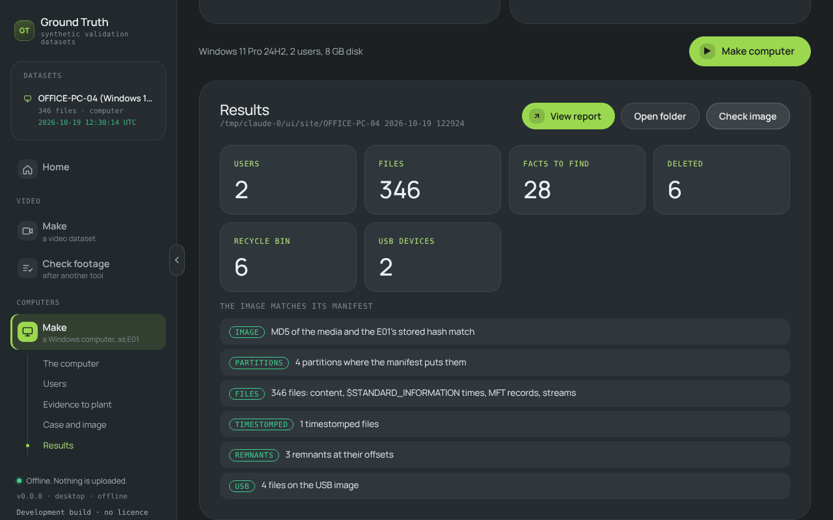
Task: Jump to The computer section
Action: pyautogui.click(x=71, y=363)
